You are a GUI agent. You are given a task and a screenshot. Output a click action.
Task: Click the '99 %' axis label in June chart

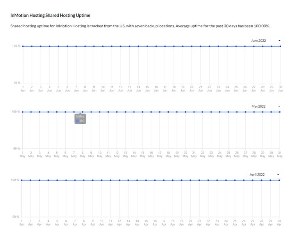tap(17, 83)
